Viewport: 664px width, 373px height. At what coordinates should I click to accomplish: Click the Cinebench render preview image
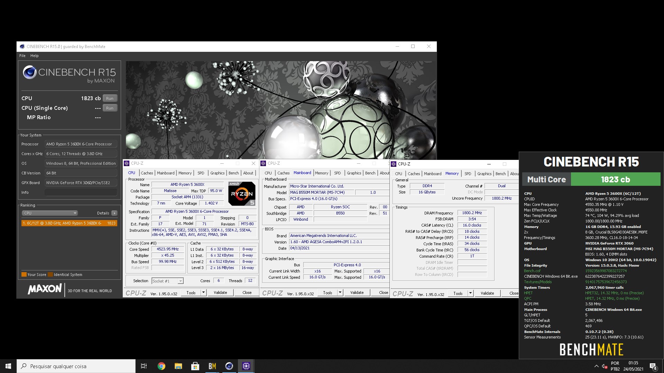click(280, 110)
